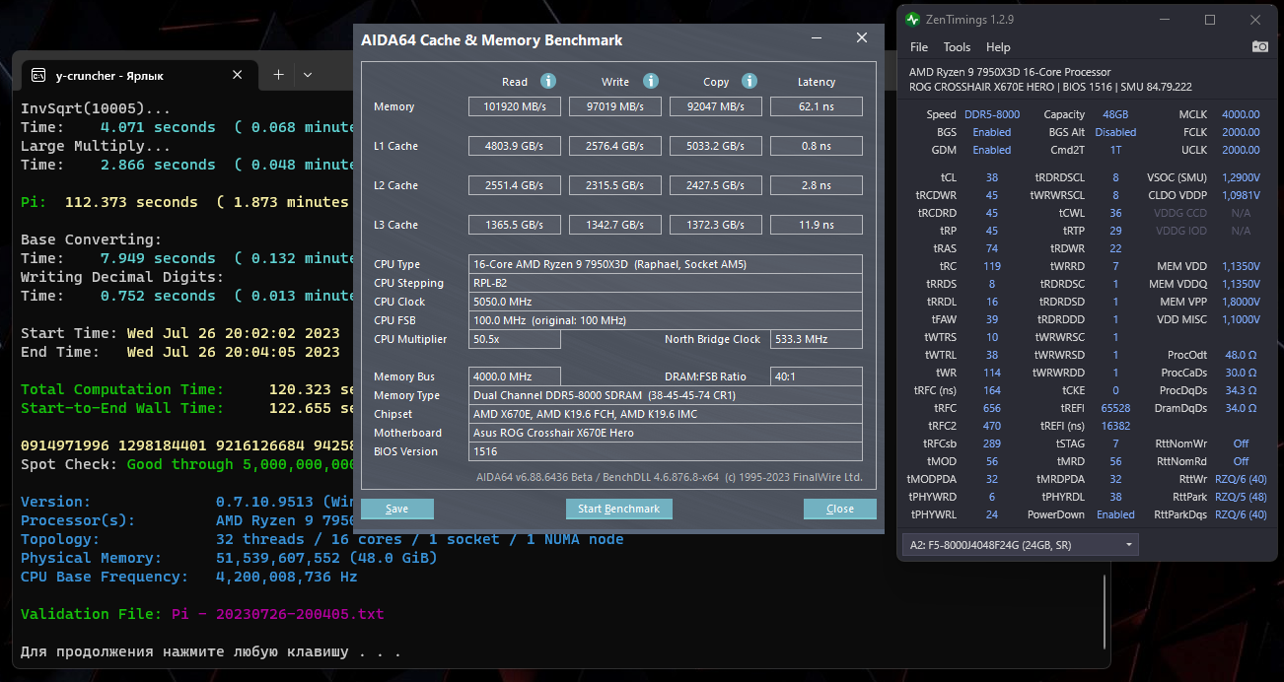Click the Memory Read value field showing 101920 MB/s
Viewport: 1284px width, 682px height.
click(x=515, y=106)
